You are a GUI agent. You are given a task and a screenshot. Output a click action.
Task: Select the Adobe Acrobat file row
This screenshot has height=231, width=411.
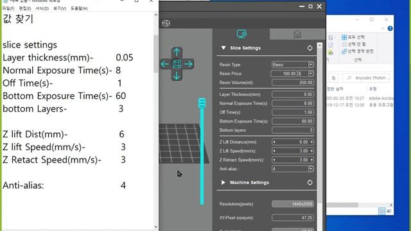[x=360, y=98]
